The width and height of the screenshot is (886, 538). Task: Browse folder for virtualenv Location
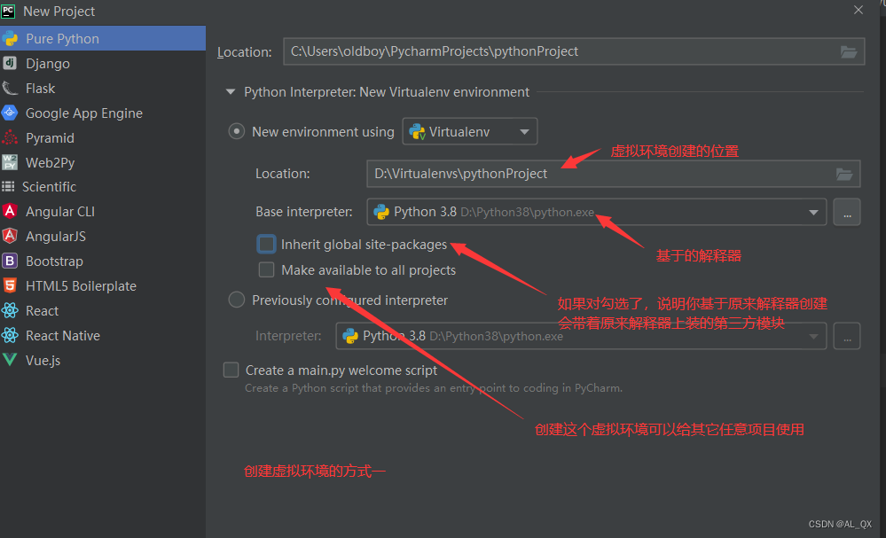844,174
